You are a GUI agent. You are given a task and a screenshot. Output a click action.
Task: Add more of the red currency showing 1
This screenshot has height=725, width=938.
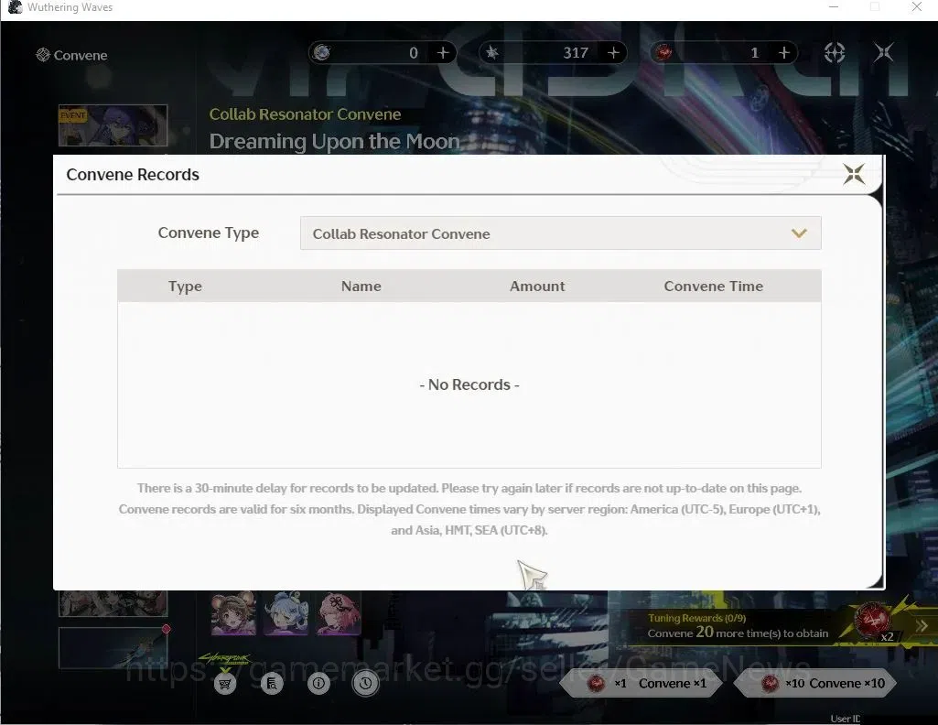point(783,53)
